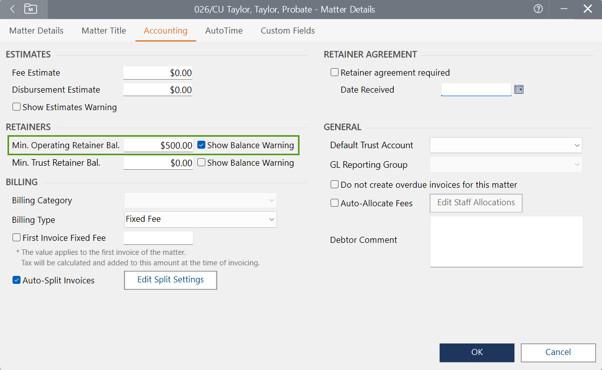Open the Custom Fields tab
Image resolution: width=602 pixels, height=370 pixels.
[x=287, y=31]
